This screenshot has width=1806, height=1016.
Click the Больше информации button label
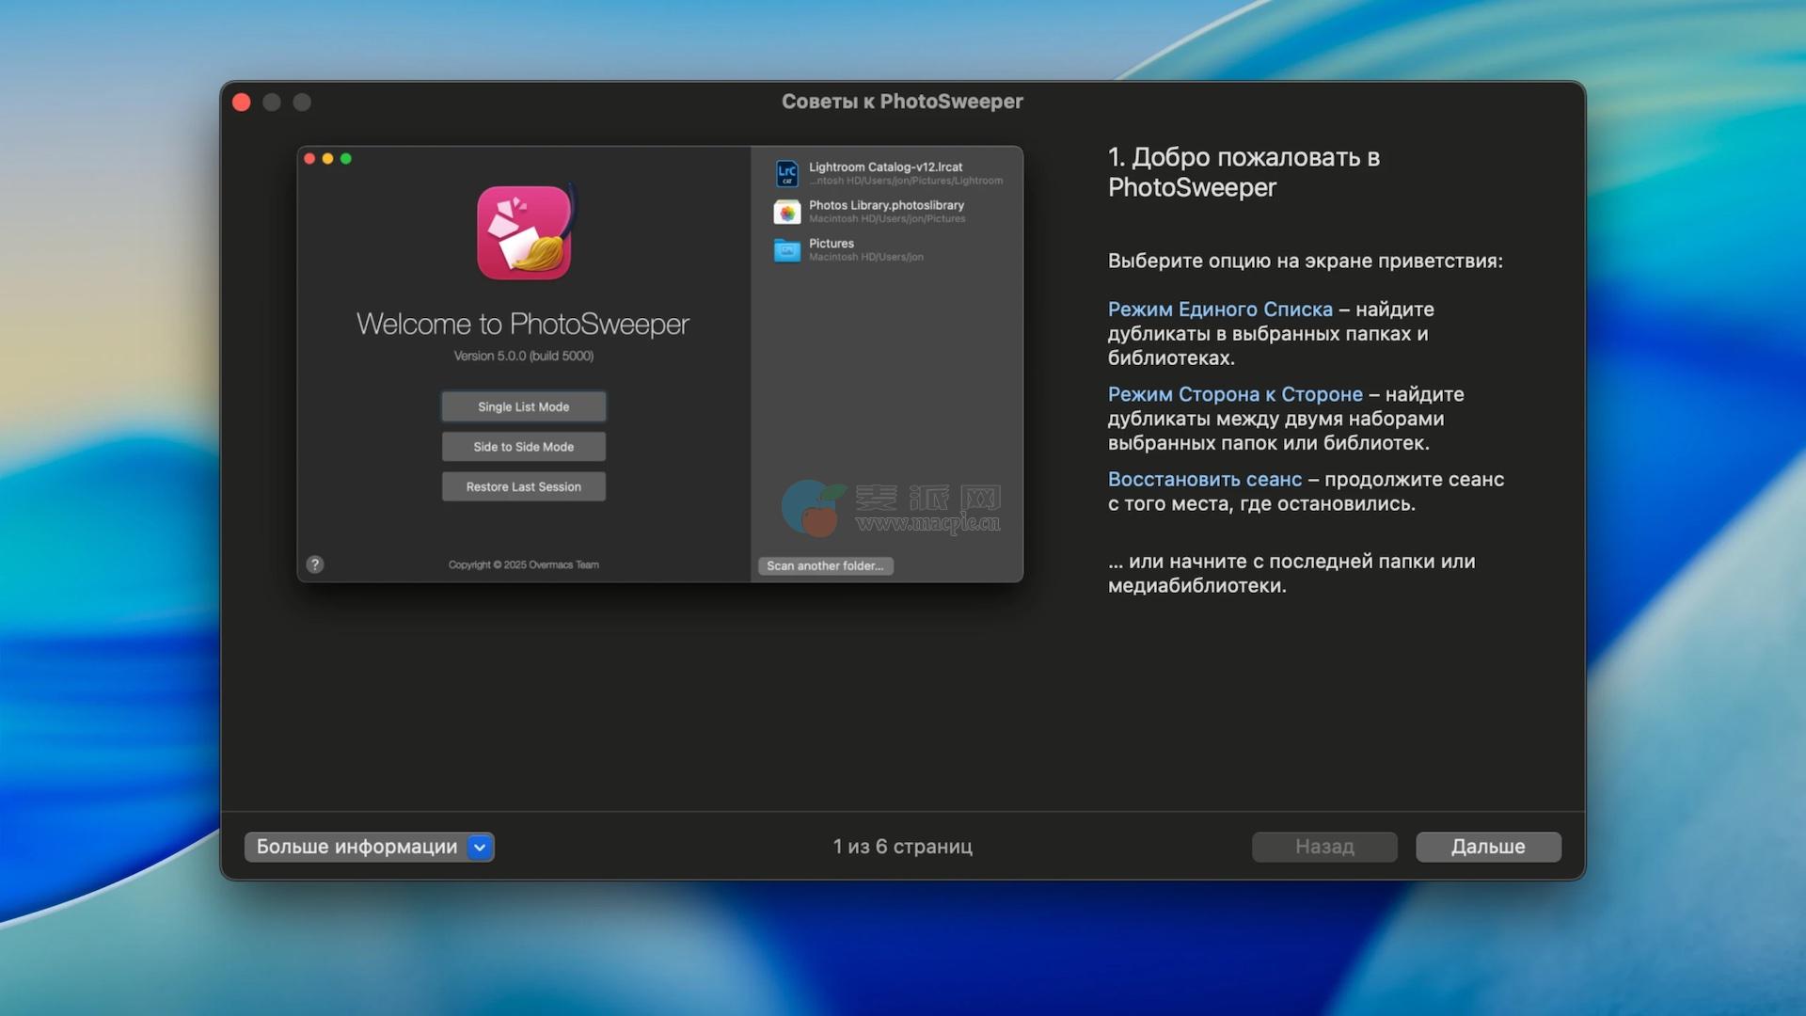(356, 847)
